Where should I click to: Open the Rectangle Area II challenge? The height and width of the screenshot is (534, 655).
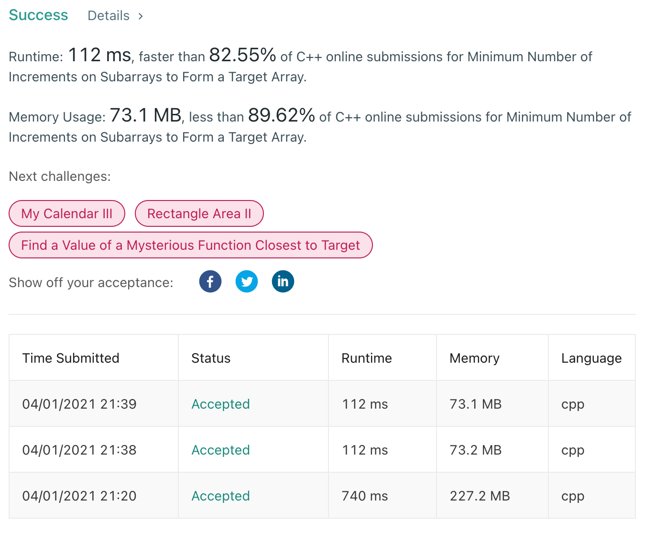tap(199, 213)
